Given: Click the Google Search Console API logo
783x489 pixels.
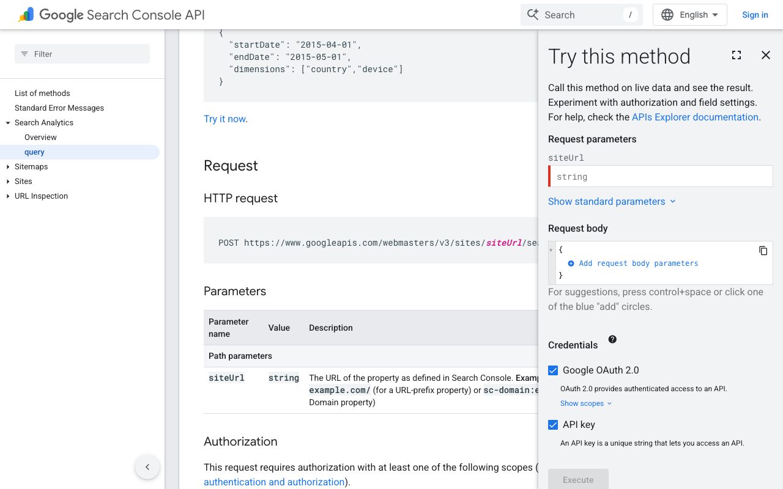Looking at the screenshot, I should (x=111, y=15).
